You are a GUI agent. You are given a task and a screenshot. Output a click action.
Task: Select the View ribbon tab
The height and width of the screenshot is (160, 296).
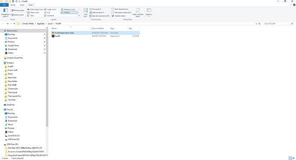30,5
